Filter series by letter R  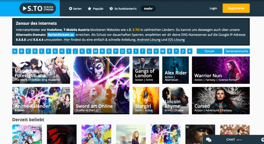click(x=129, y=51)
